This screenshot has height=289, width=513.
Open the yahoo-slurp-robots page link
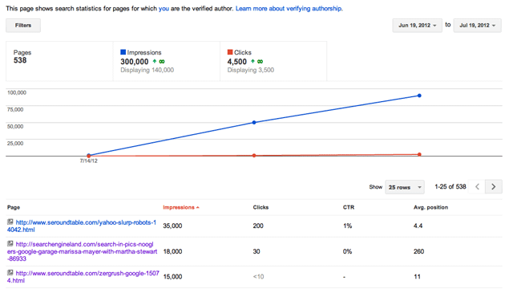click(82, 226)
